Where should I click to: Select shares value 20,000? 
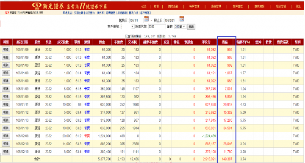[67, 136]
